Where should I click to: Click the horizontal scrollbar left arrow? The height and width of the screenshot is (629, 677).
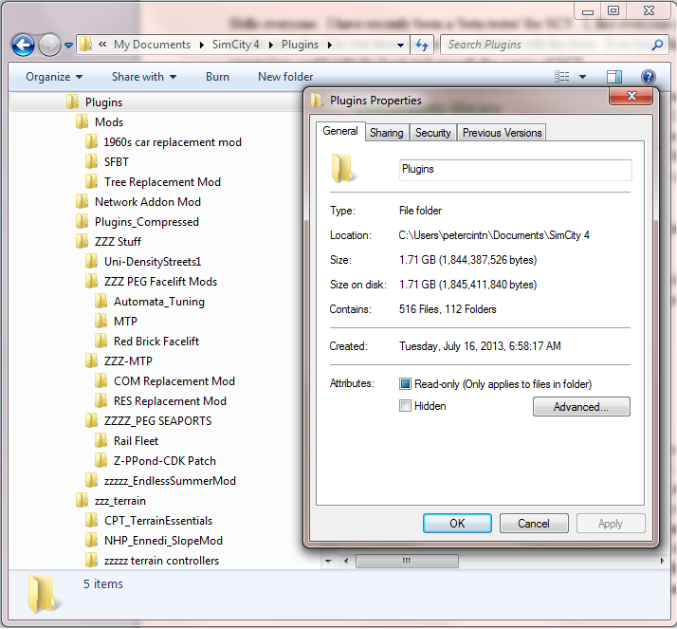point(346,562)
